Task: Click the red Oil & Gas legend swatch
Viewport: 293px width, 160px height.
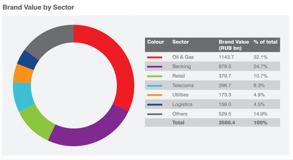Action: tap(155, 57)
